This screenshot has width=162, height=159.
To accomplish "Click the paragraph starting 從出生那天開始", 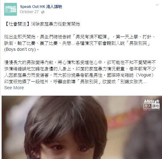I will tap(79, 43).
